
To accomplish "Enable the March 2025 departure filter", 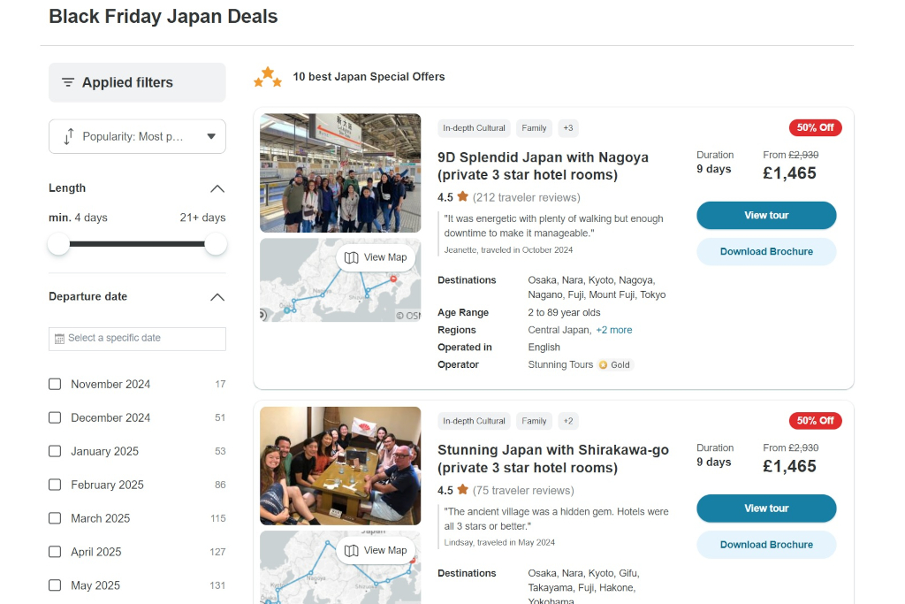I will pyautogui.click(x=55, y=518).
